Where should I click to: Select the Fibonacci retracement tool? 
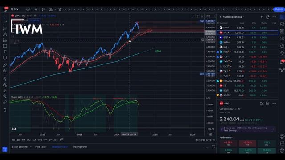[5, 28]
